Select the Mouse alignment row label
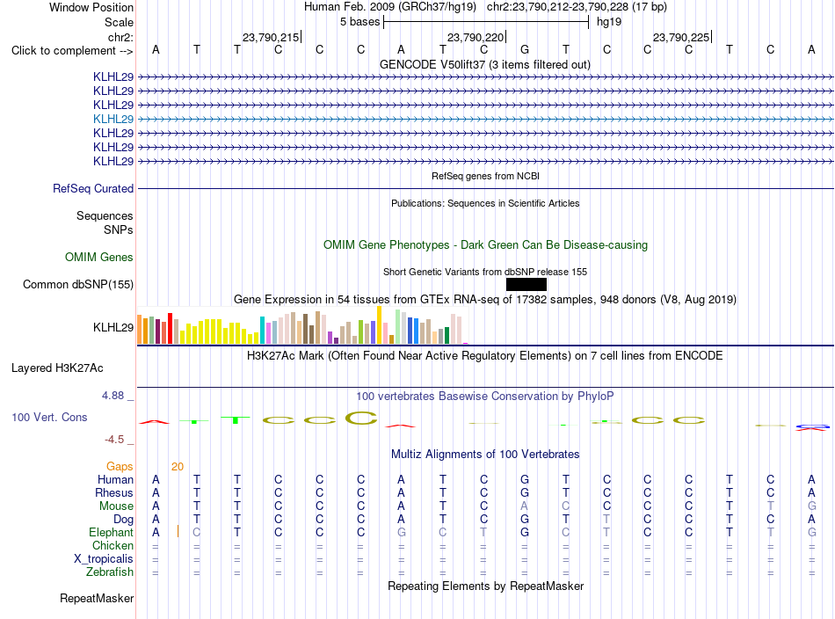This screenshot has height=619, width=835. coord(116,506)
